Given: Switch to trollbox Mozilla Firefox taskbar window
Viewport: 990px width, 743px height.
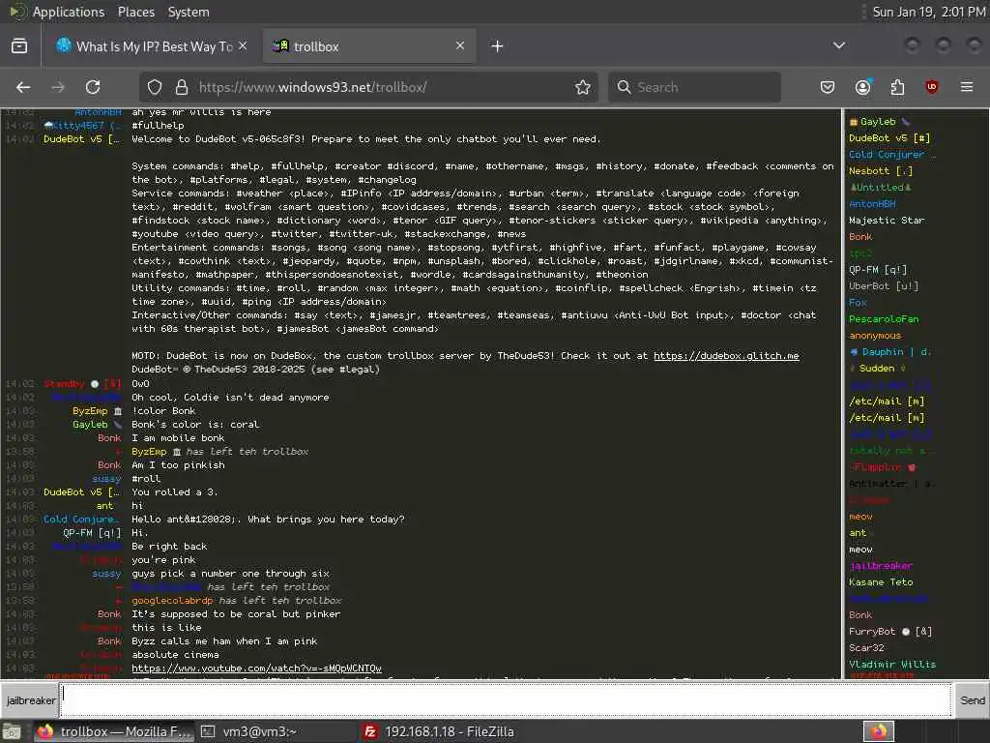Looking at the screenshot, I should pos(114,731).
